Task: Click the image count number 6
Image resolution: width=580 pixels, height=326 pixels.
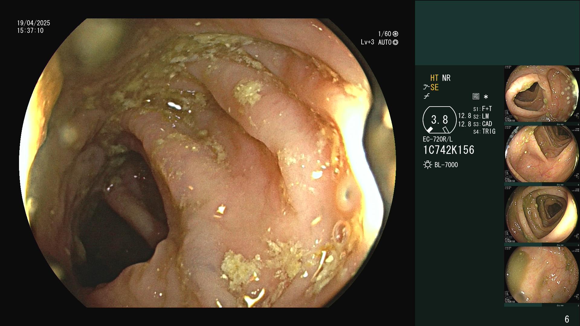Action: pyautogui.click(x=567, y=319)
